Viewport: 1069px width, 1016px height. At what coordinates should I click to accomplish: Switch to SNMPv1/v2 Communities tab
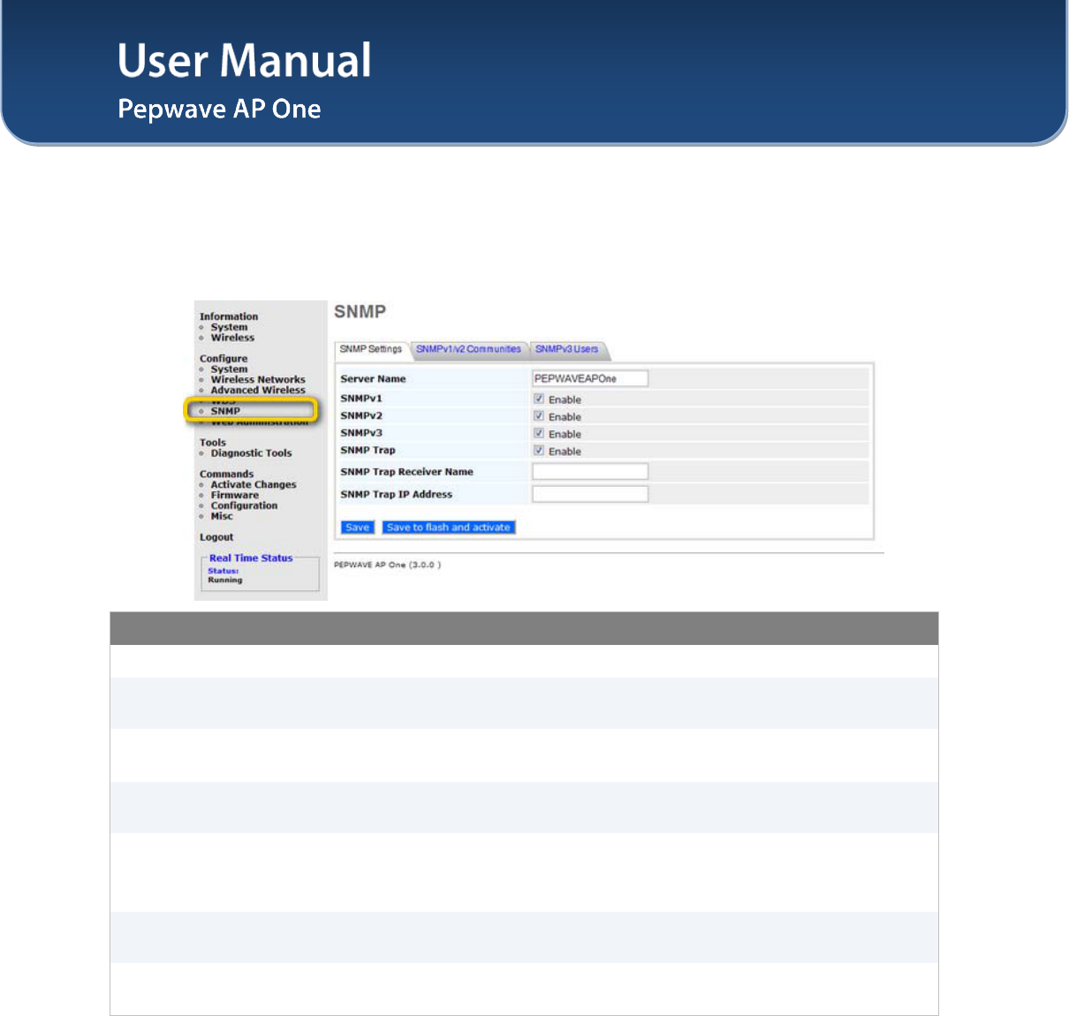click(468, 350)
